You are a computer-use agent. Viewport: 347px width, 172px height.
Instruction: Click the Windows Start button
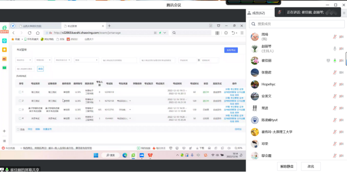(95, 155)
